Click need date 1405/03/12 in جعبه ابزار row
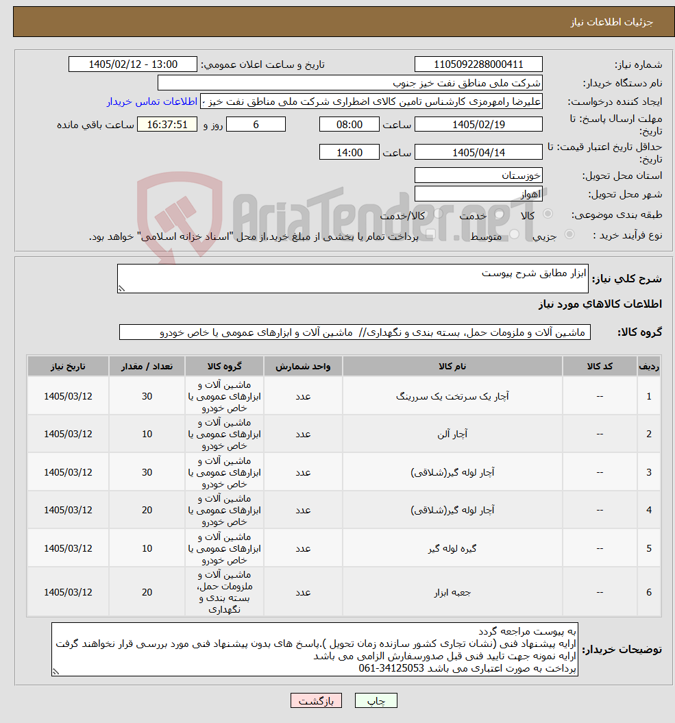The image size is (675, 723). pos(69,592)
